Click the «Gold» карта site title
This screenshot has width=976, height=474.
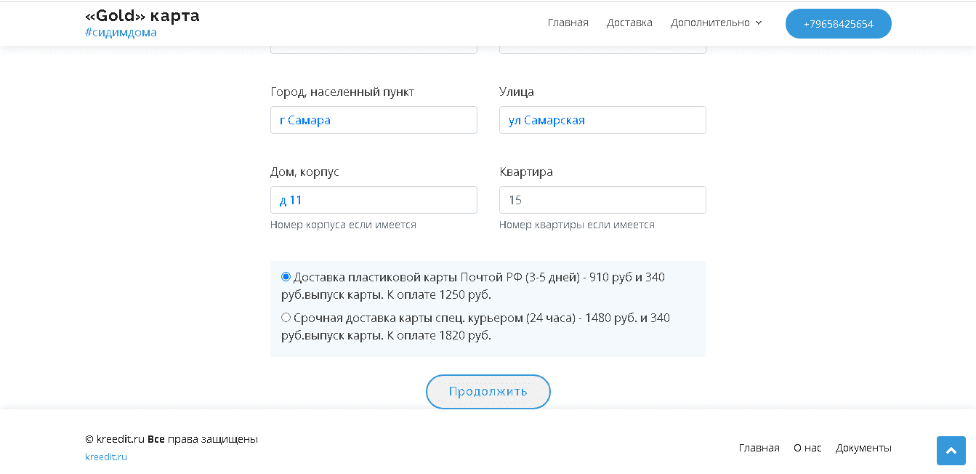coord(142,15)
